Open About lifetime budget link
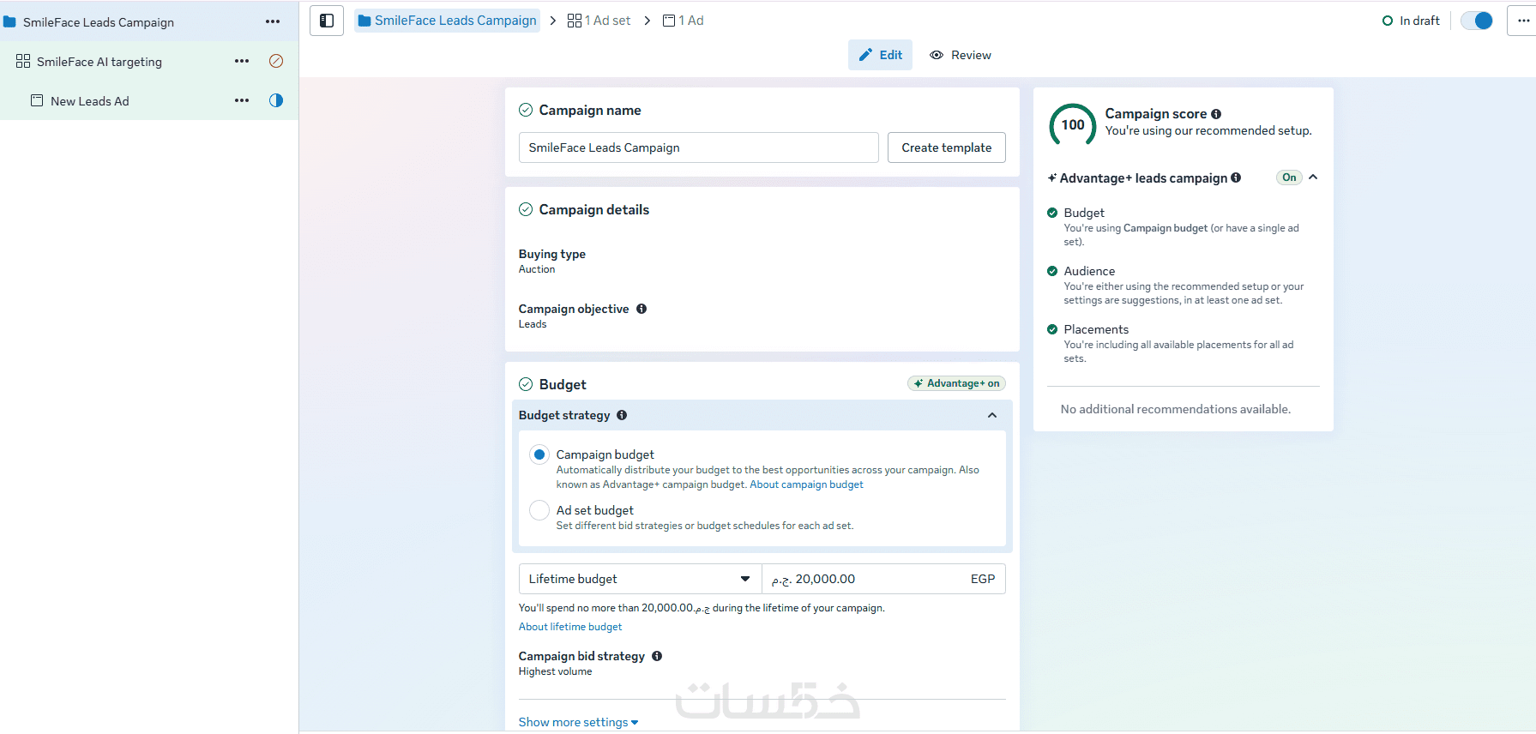Screen dimensions: 1536x734 (x=570, y=627)
